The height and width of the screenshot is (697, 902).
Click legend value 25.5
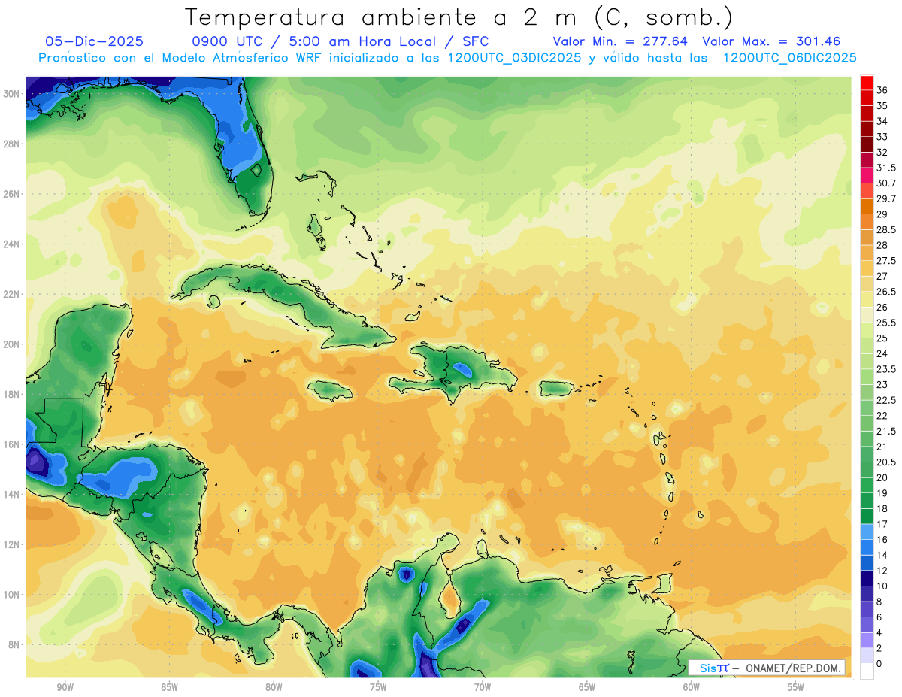[886, 323]
